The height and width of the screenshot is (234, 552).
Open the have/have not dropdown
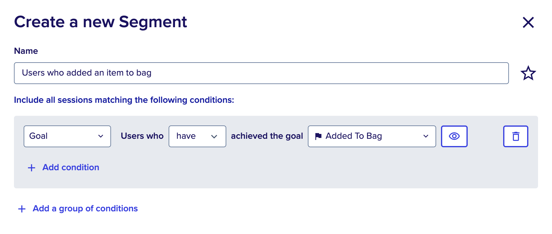(x=197, y=136)
